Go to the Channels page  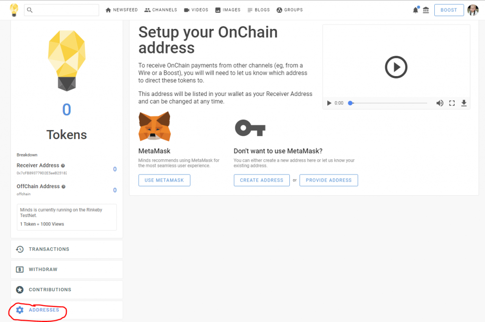[x=161, y=10]
